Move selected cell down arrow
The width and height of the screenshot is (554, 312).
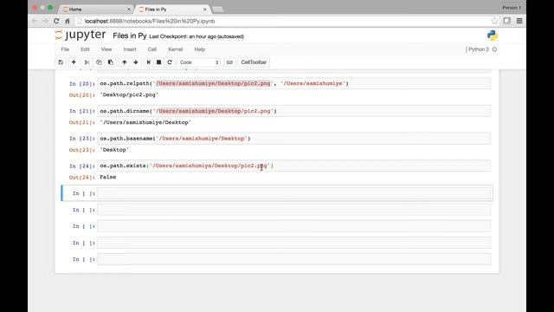[136, 62]
